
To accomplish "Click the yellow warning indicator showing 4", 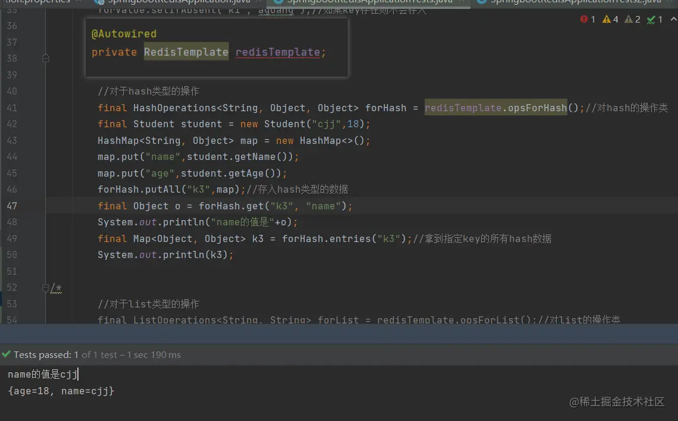I will pos(610,20).
